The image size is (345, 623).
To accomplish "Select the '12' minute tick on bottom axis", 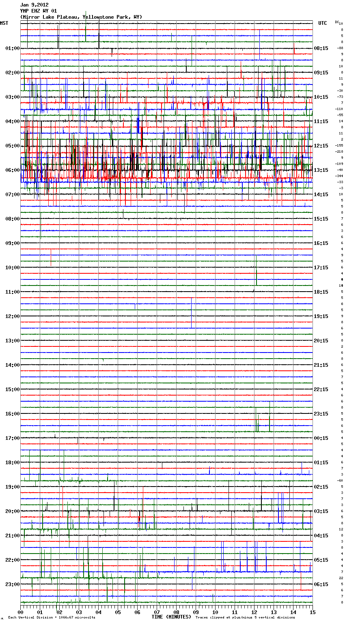I will 254,612.
